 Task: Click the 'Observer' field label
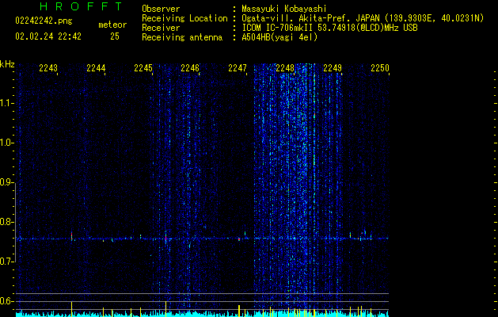161,9
